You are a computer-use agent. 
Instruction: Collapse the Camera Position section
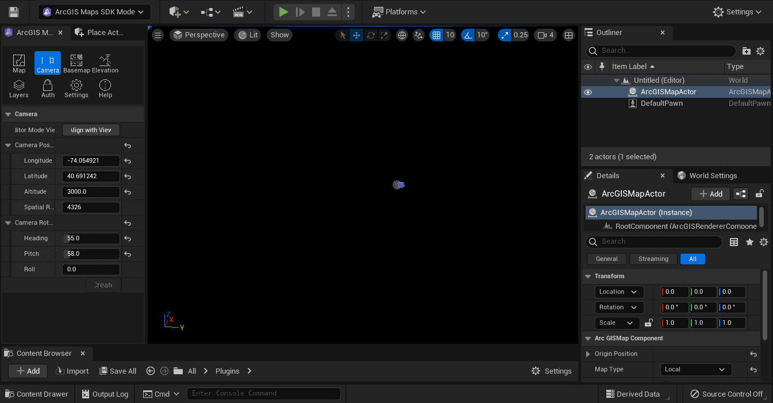[8, 145]
